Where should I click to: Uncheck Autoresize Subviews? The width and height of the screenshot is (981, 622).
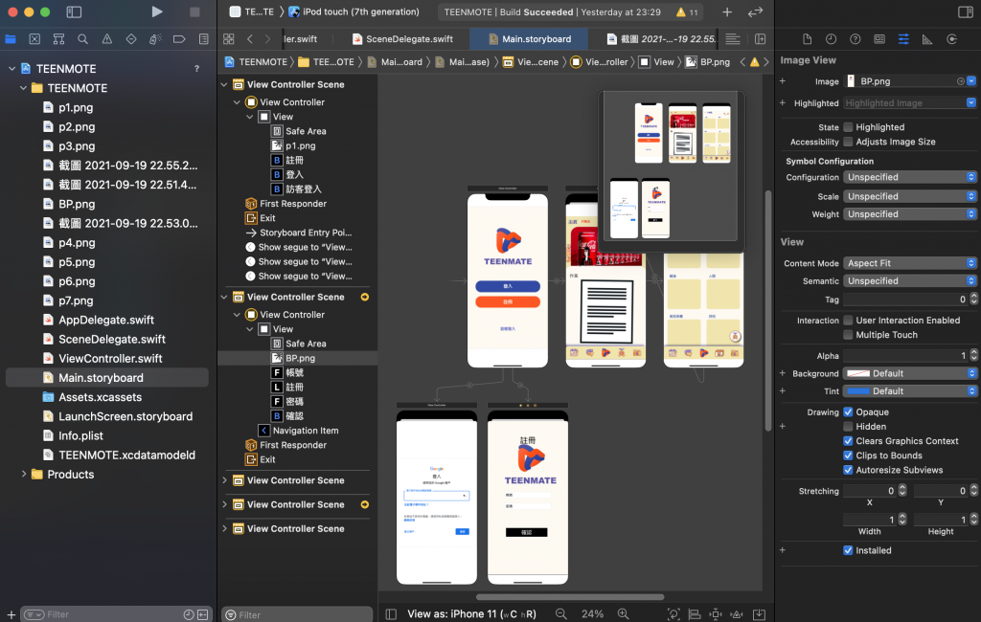pos(848,470)
